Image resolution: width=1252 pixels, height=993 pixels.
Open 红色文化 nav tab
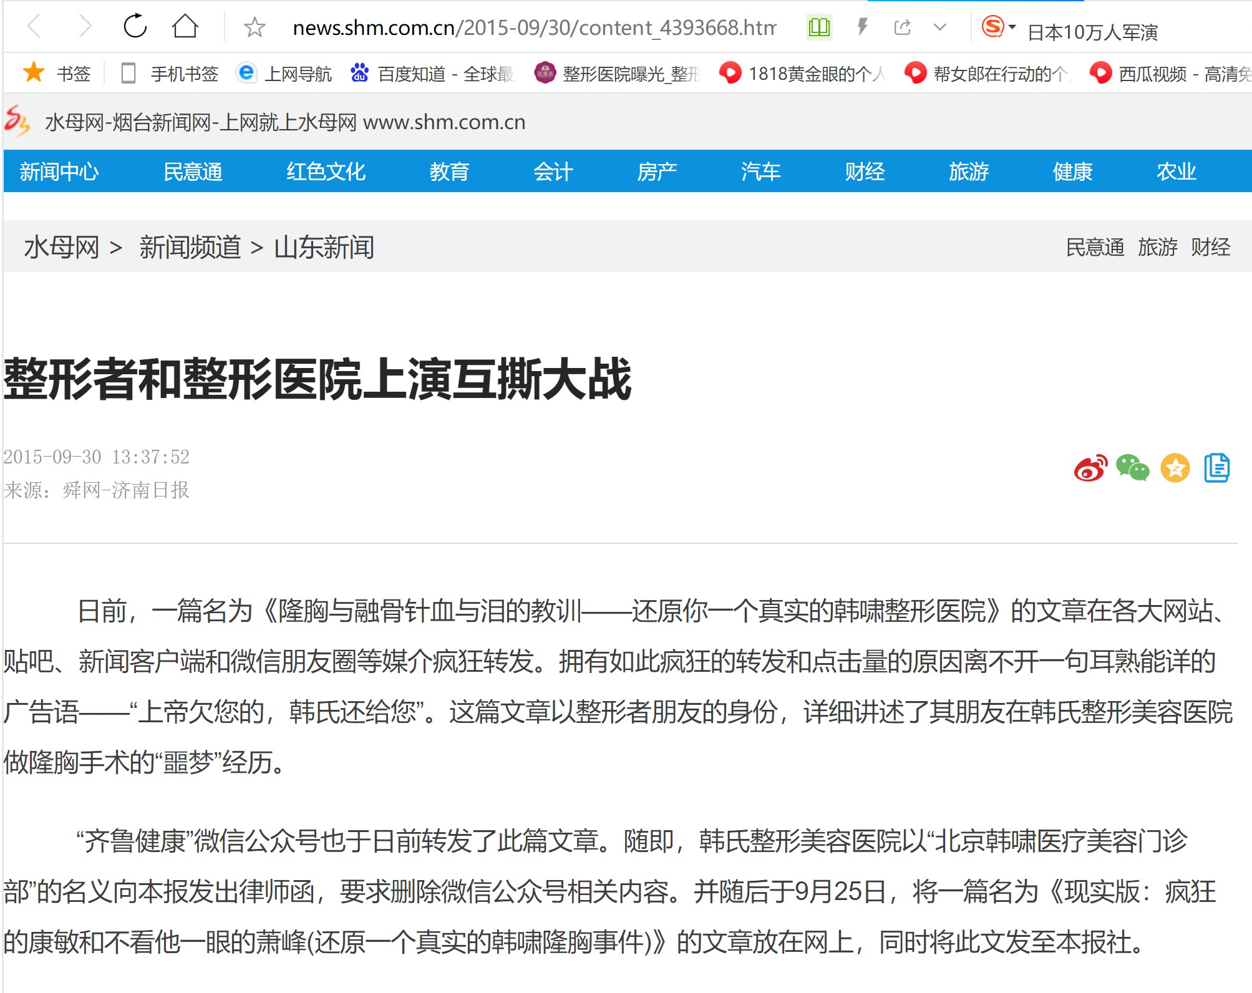pyautogui.click(x=326, y=172)
